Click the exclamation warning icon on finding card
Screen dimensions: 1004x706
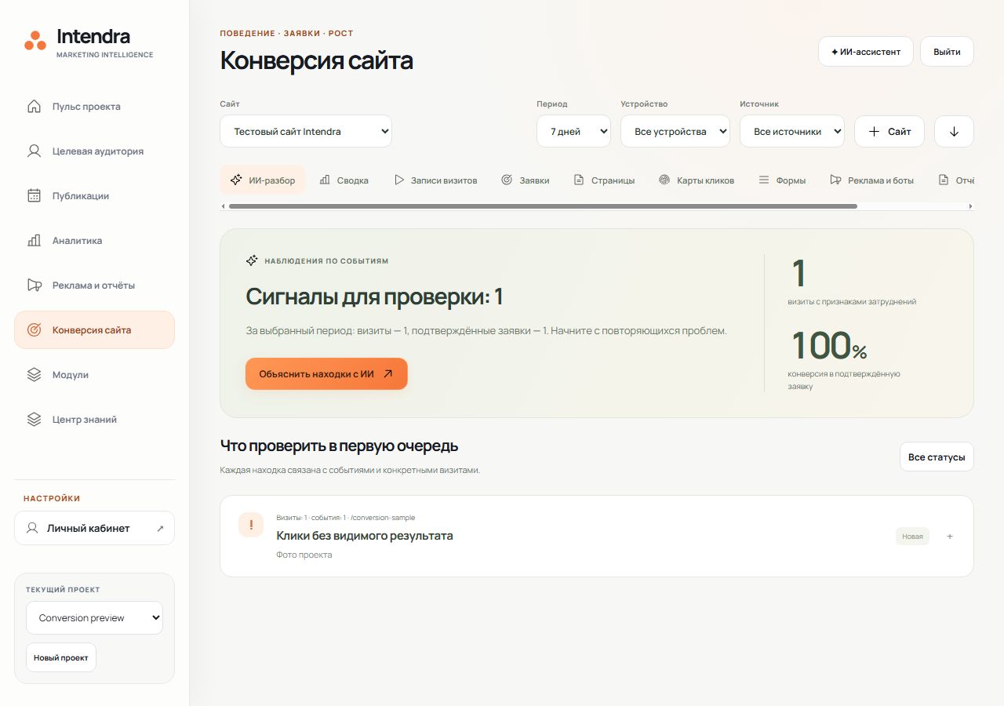[x=251, y=525]
